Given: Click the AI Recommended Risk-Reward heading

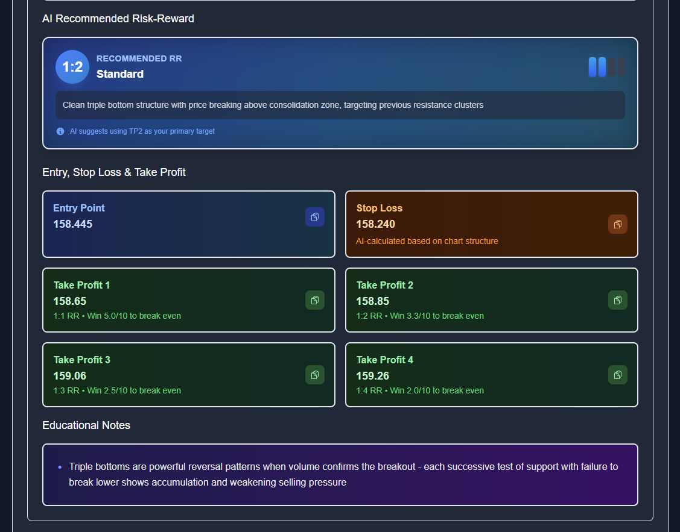Looking at the screenshot, I should click(x=118, y=19).
